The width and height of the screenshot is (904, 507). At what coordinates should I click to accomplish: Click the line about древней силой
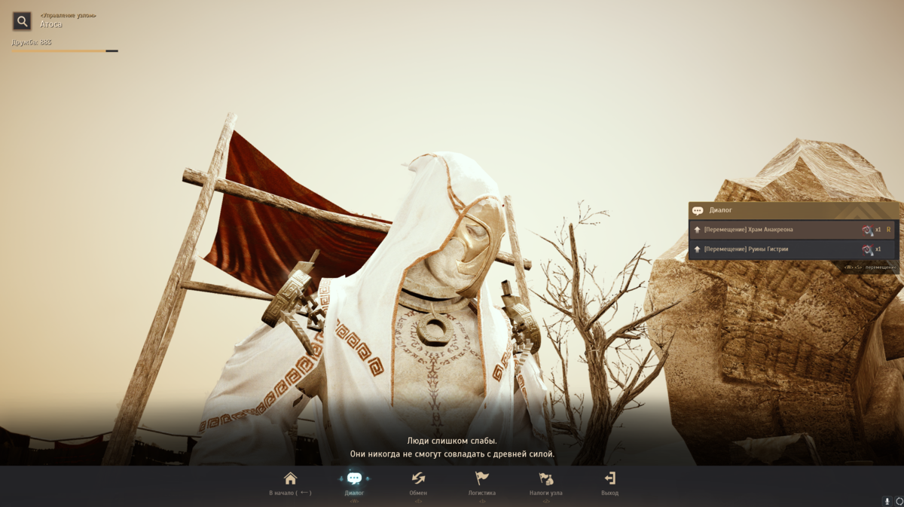coord(452,454)
